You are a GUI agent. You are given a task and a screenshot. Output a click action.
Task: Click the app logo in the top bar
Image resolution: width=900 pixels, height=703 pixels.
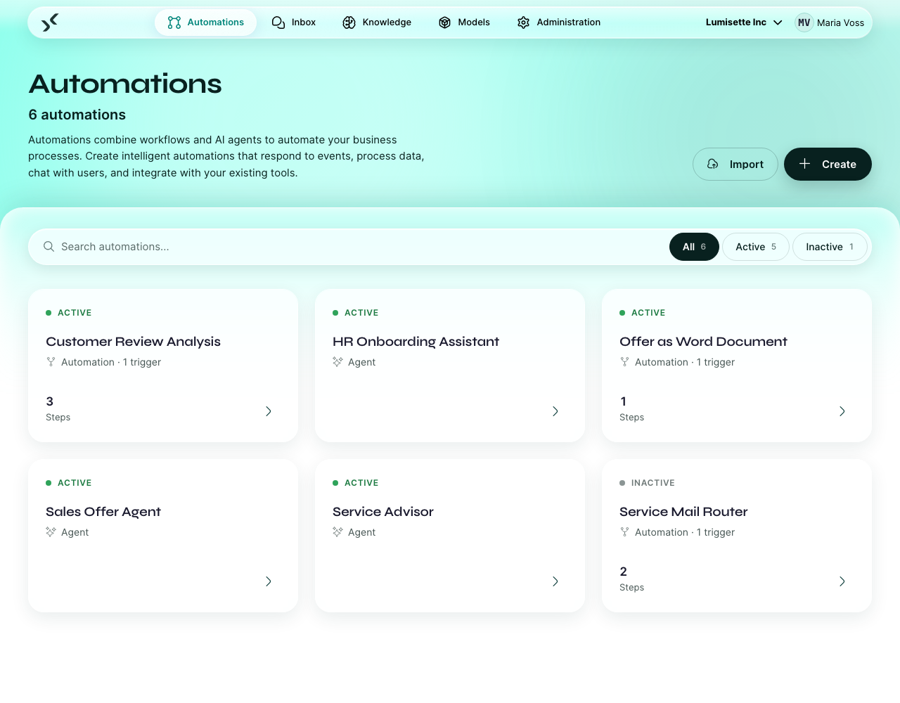(49, 22)
